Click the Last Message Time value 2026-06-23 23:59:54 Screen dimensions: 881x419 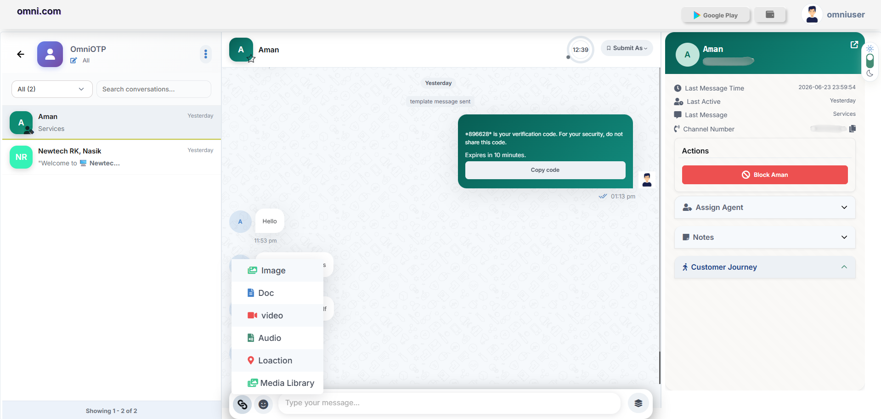(827, 87)
